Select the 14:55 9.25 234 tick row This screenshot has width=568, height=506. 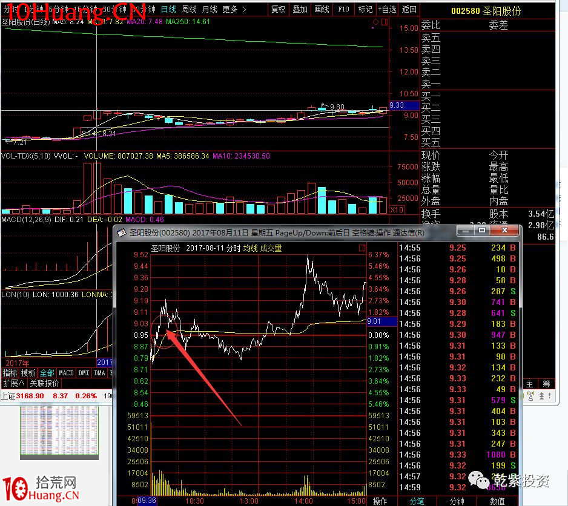[457, 248]
